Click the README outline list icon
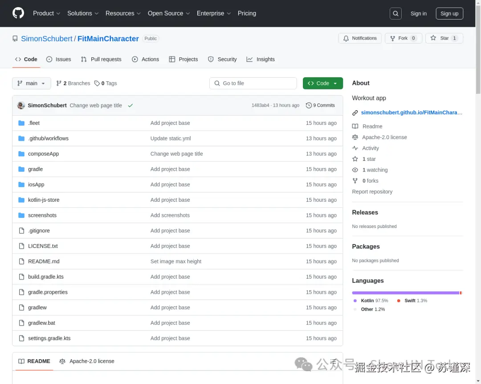The height and width of the screenshot is (384, 481). click(333, 361)
